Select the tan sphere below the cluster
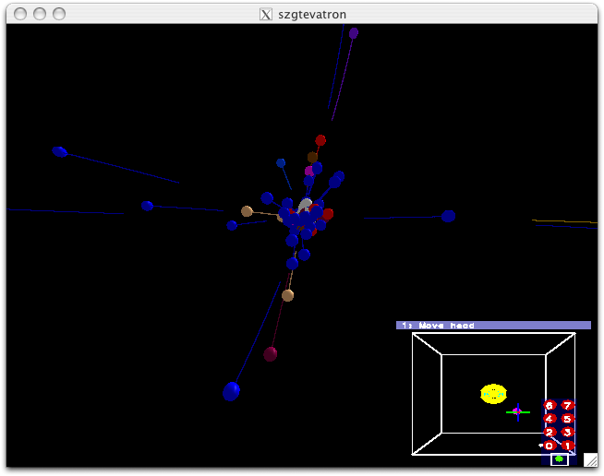The width and height of the screenshot is (604, 476). coord(287,295)
